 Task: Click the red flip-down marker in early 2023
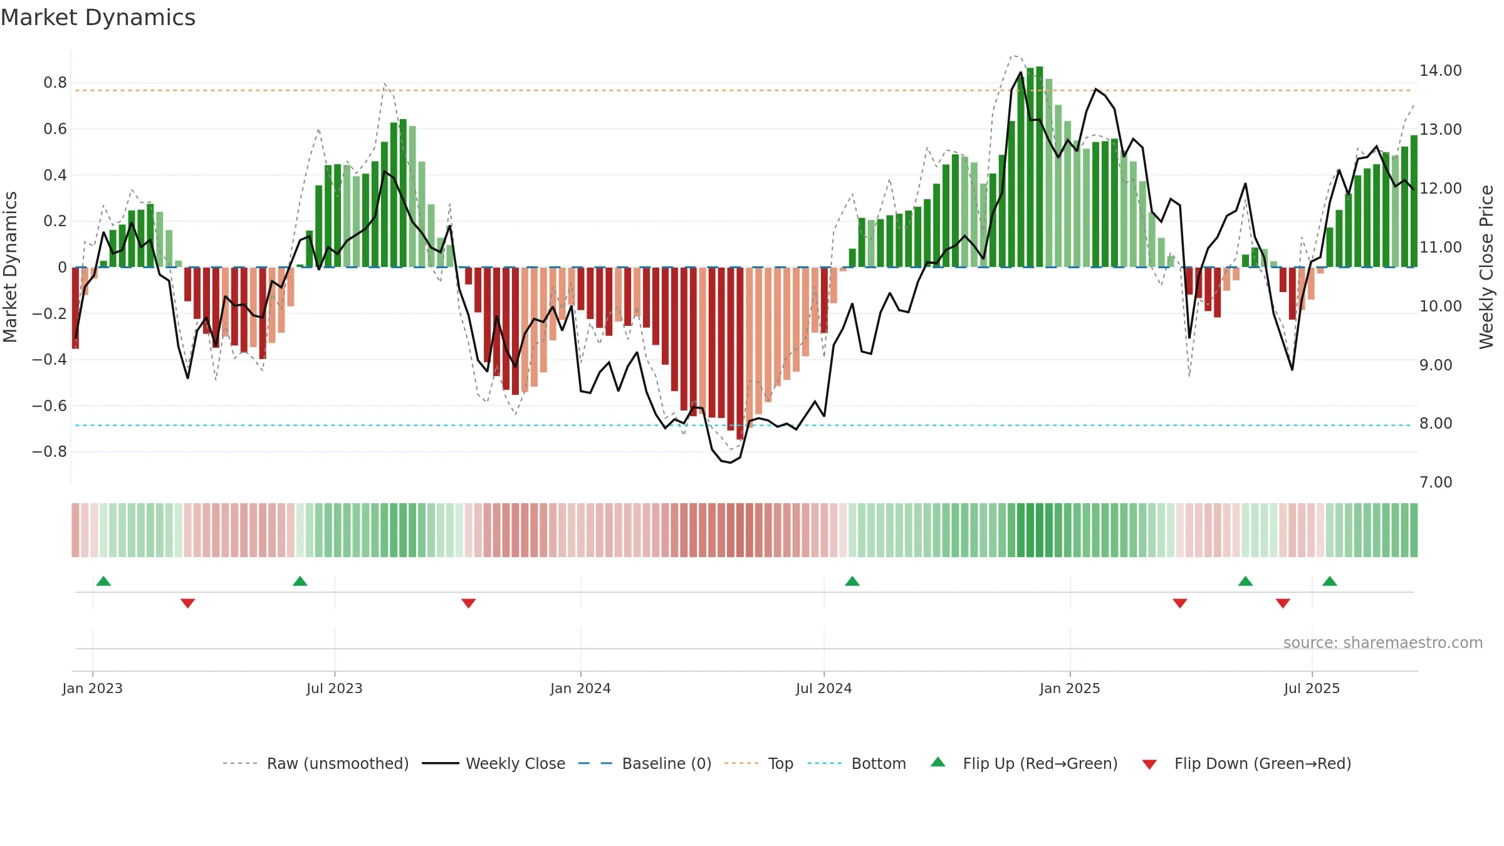188,603
